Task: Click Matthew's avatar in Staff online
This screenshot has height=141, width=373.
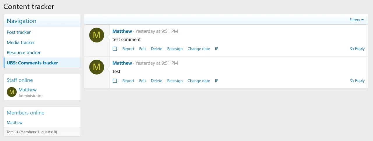Action: tap(12, 92)
